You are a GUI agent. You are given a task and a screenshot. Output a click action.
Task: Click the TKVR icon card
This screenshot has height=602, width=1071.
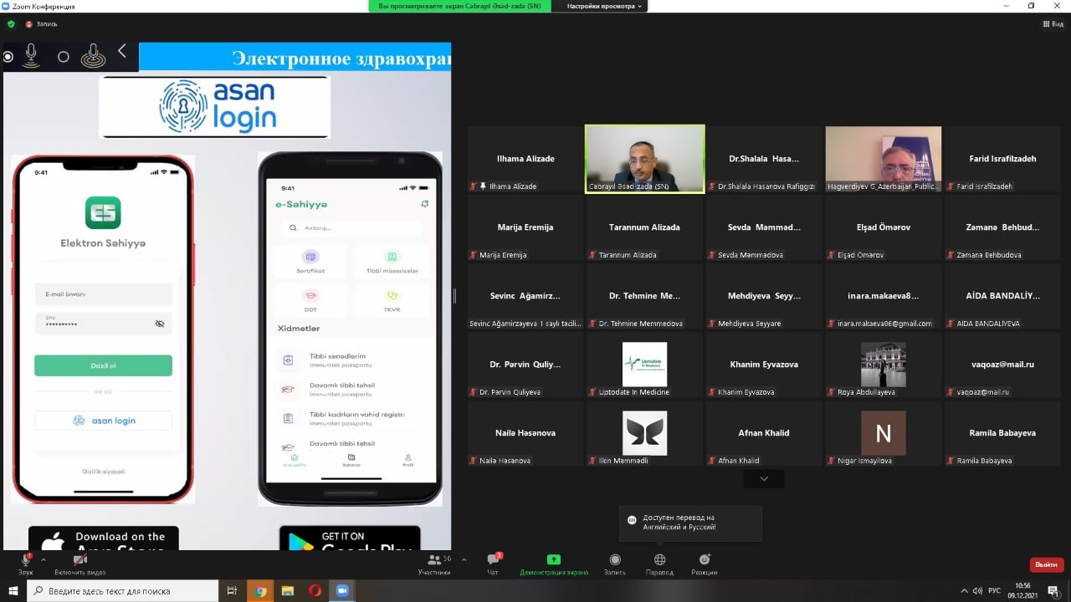pyautogui.click(x=392, y=300)
